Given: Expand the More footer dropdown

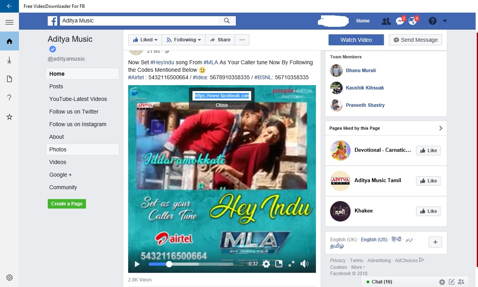Looking at the screenshot, I should coord(358,267).
